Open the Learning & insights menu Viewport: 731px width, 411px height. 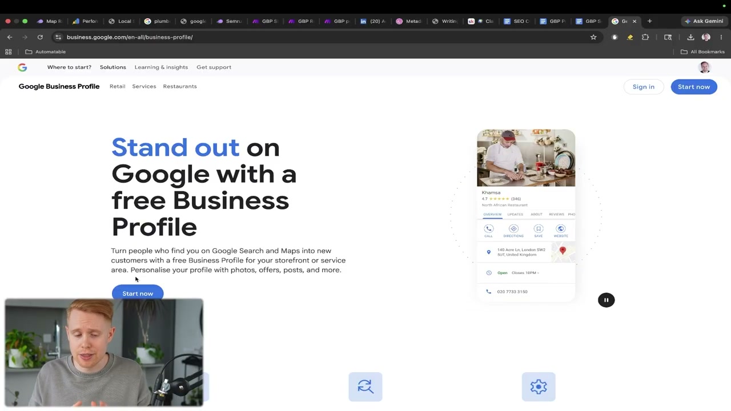(161, 67)
